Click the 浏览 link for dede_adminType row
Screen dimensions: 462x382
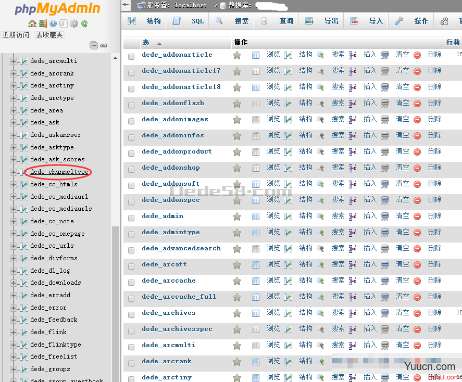click(x=273, y=232)
